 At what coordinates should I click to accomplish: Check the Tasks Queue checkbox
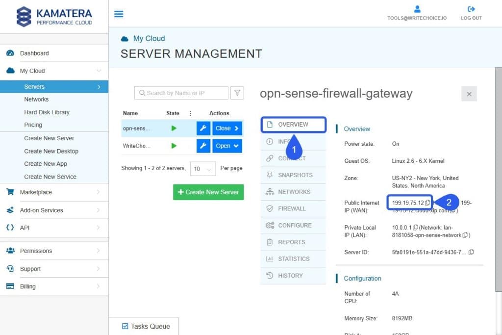(125, 326)
